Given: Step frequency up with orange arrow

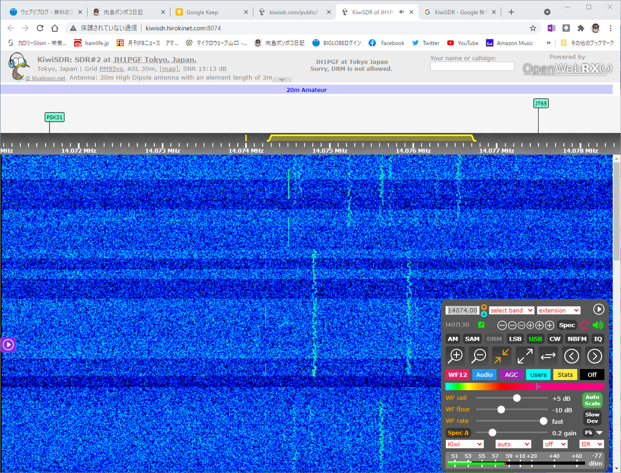Looking at the screenshot, I should (x=484, y=307).
